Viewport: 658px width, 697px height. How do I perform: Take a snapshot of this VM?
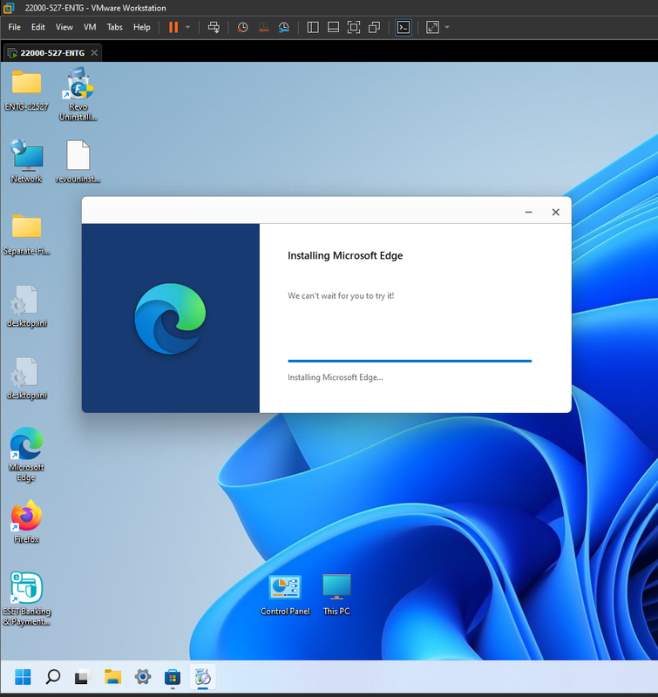242,28
